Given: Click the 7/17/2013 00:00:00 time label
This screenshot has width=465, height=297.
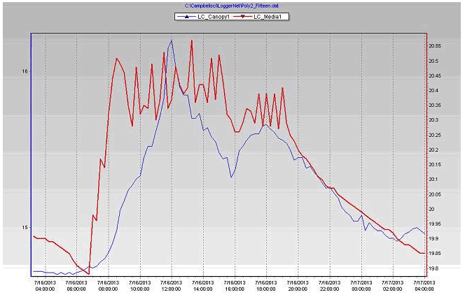Looking at the screenshot, I should [x=361, y=286].
